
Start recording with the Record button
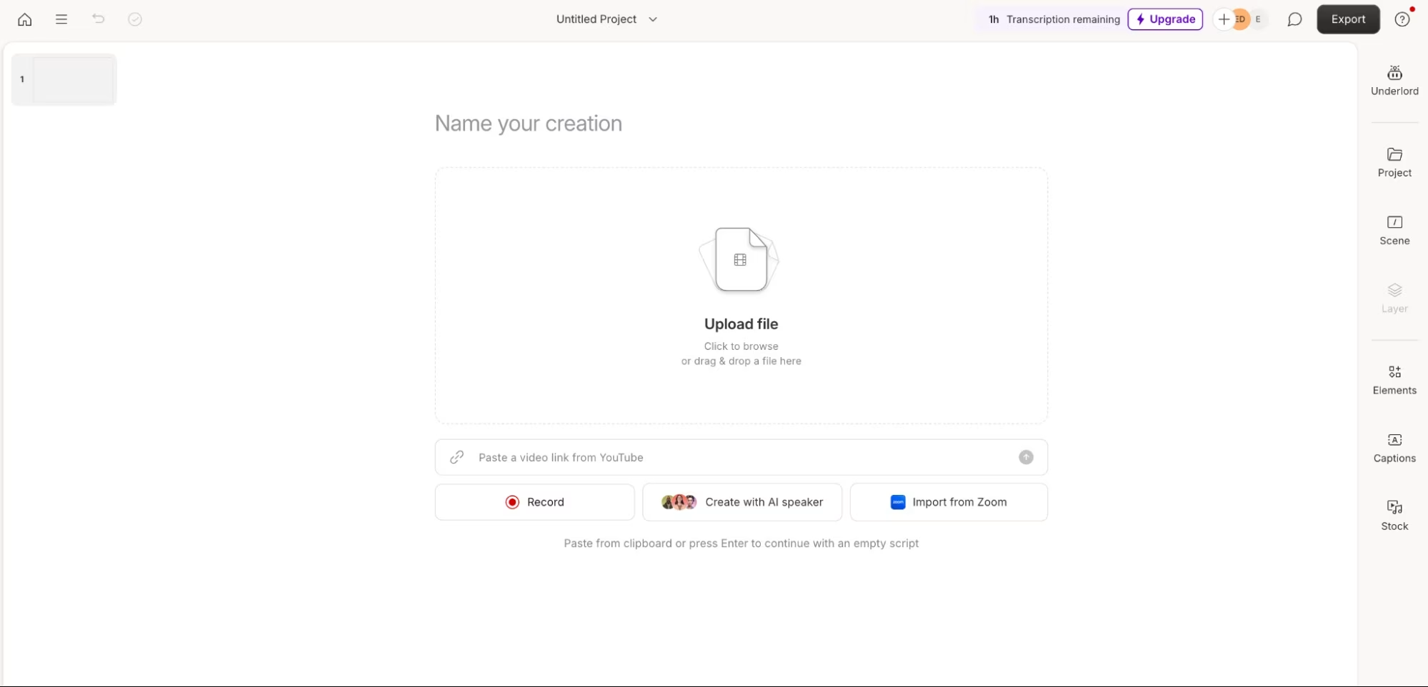(534, 502)
